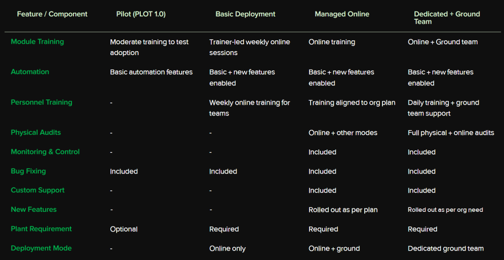Select the 'Optional' plant requirement cell
This screenshot has width=504, height=260.
(x=124, y=229)
